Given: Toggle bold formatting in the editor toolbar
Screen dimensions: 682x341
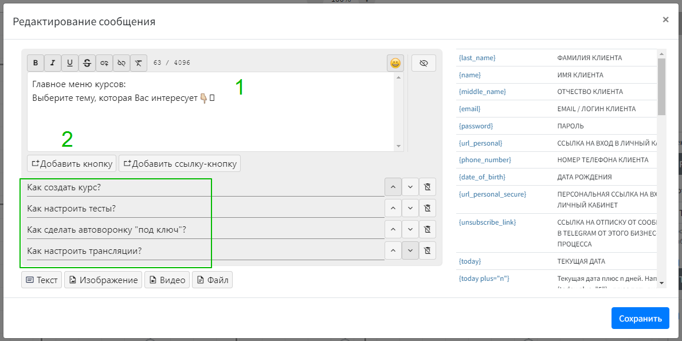Looking at the screenshot, I should point(36,63).
